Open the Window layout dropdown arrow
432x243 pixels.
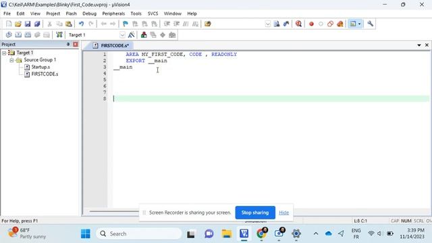359,24
